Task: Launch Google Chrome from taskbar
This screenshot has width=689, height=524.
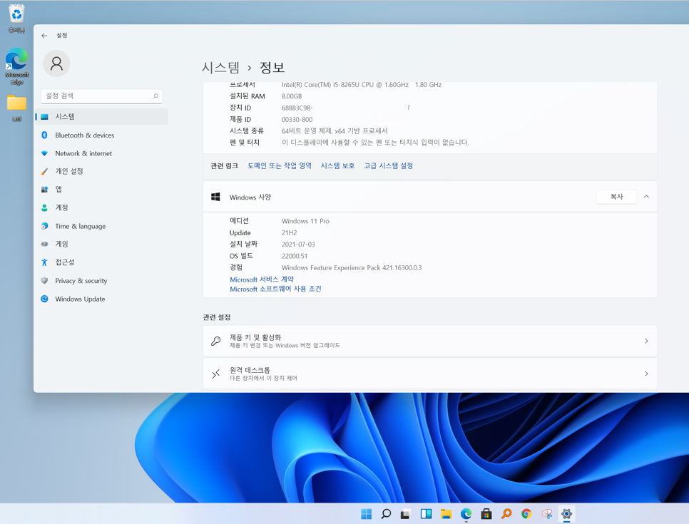Action: tap(526, 514)
